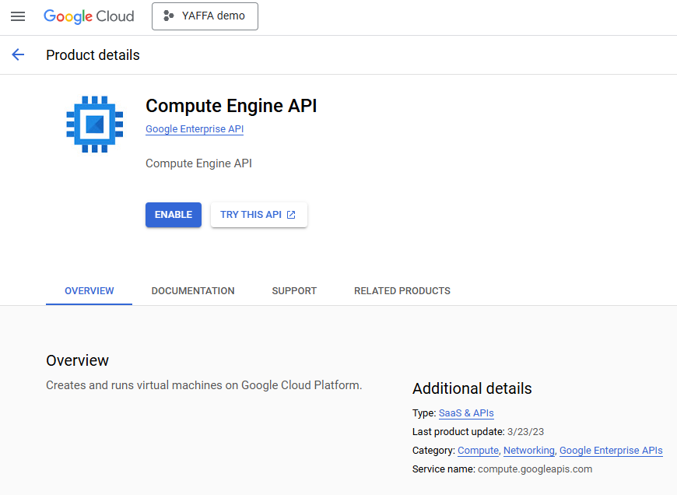This screenshot has height=495, width=677.
Task: Click the virtual machines description text
Action: [204, 385]
